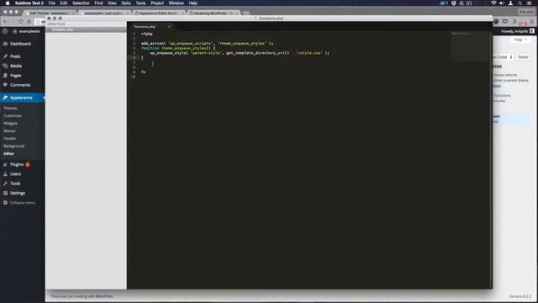Click line 7 in the code editor
This screenshot has height=303, width=538.
click(x=309, y=62)
